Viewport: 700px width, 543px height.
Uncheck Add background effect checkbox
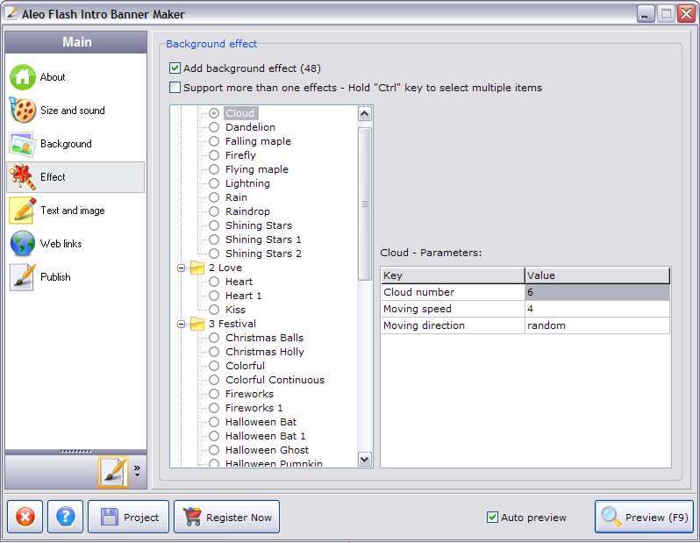pos(175,68)
